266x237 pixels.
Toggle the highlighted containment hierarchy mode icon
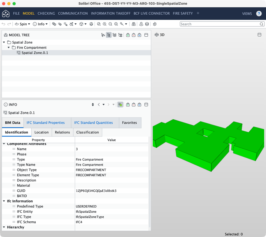point(109,35)
